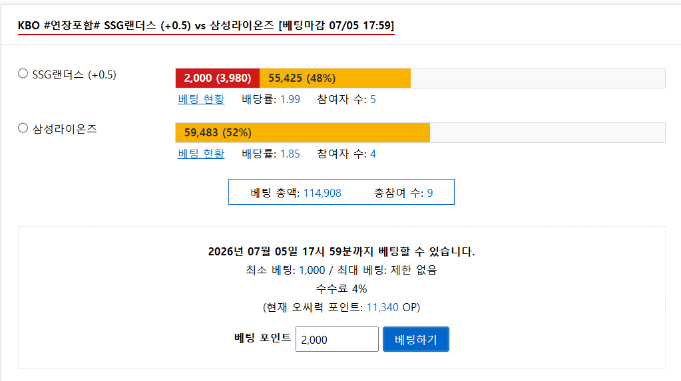Click the 총참여 수 9 count
The image size is (681, 381).
[430, 193]
